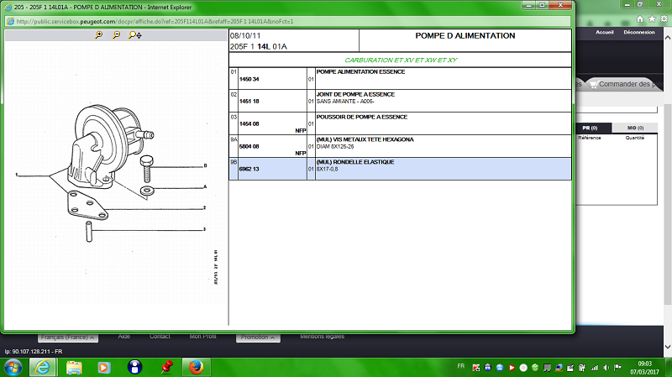Click Déconnexion in the background page

639,32
